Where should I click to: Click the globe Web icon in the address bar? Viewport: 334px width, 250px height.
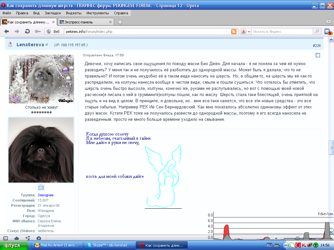(x=49, y=32)
